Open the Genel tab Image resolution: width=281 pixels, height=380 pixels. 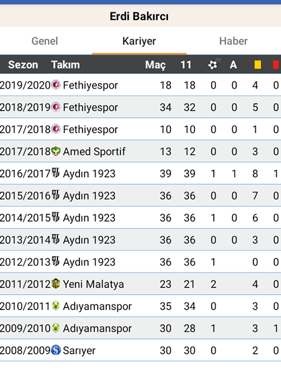[45, 41]
